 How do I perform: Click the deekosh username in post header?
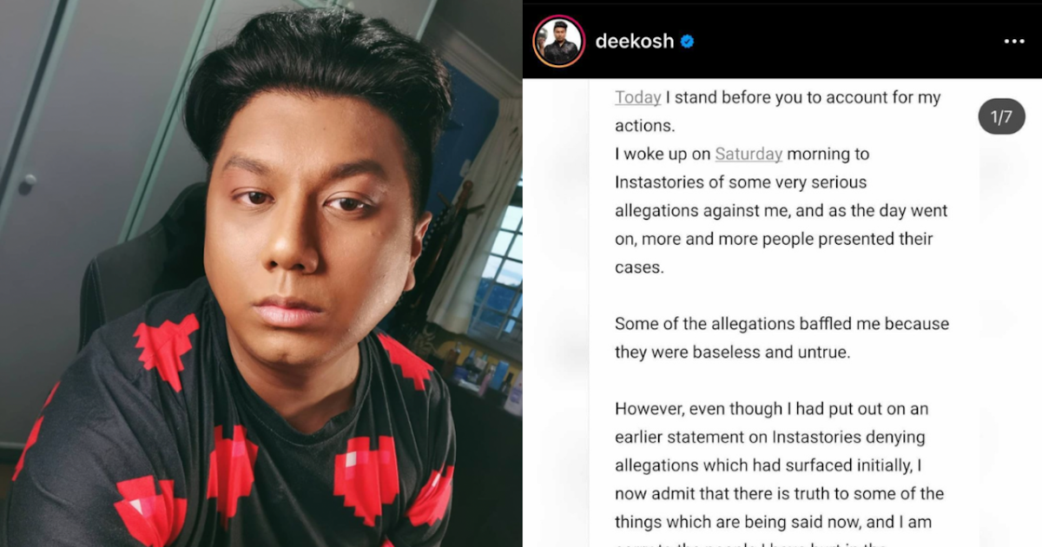(x=634, y=42)
